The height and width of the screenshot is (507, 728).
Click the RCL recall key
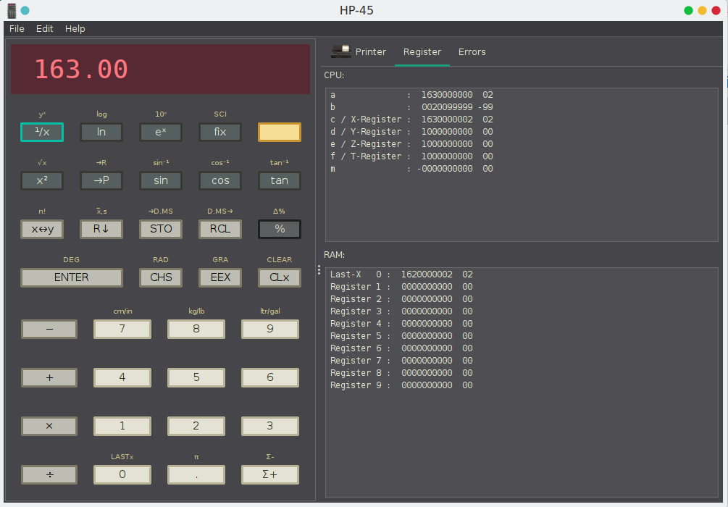pyautogui.click(x=220, y=229)
